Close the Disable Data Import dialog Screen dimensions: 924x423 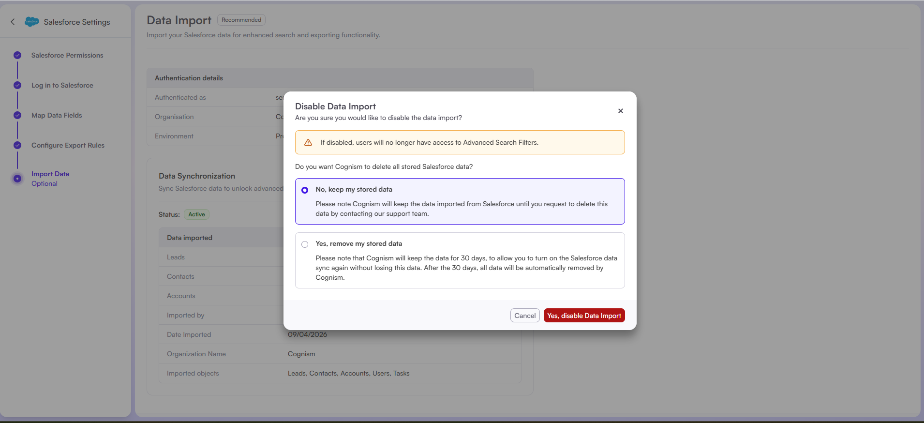click(620, 111)
